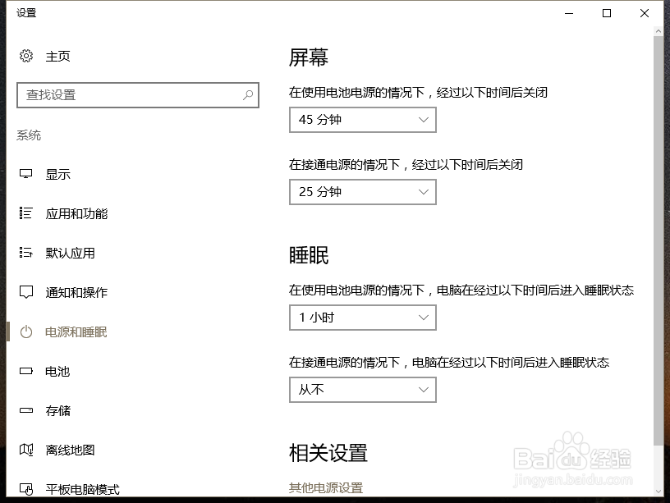Open 应用和功能 from the sidebar
Viewport: 670px width, 503px height.
(x=25, y=213)
